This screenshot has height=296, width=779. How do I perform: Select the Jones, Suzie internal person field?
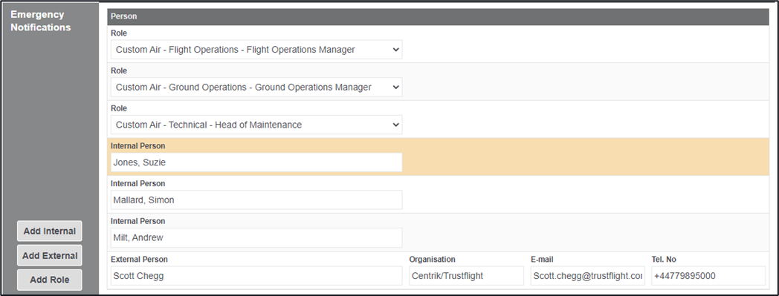point(256,162)
